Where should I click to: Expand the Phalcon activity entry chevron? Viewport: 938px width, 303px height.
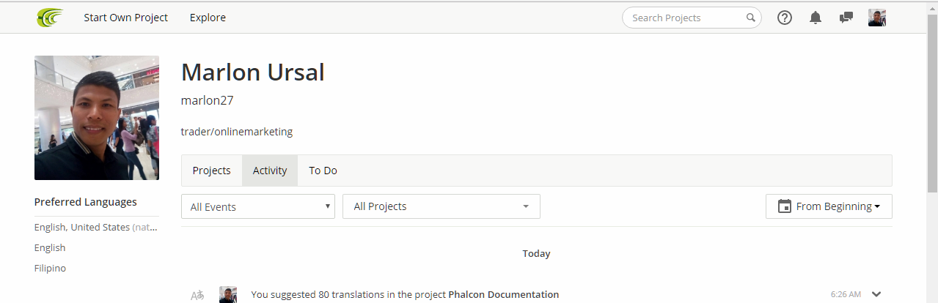pos(876,294)
